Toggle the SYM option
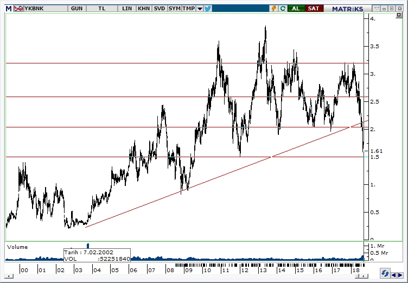The width and height of the screenshot is (408, 283). 174,9
